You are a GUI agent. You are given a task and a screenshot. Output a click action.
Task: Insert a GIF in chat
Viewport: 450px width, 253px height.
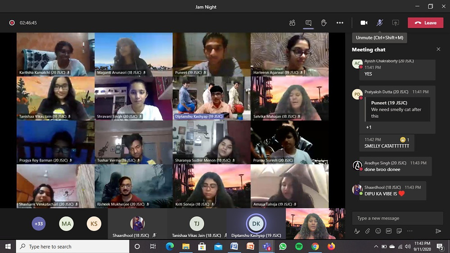[389, 231]
